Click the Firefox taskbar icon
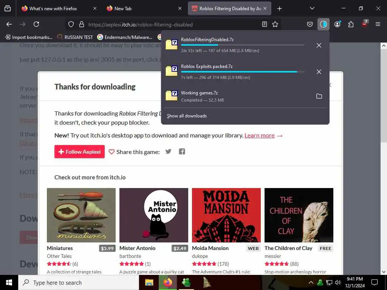Screen dimensions: 387x290 point(167,282)
